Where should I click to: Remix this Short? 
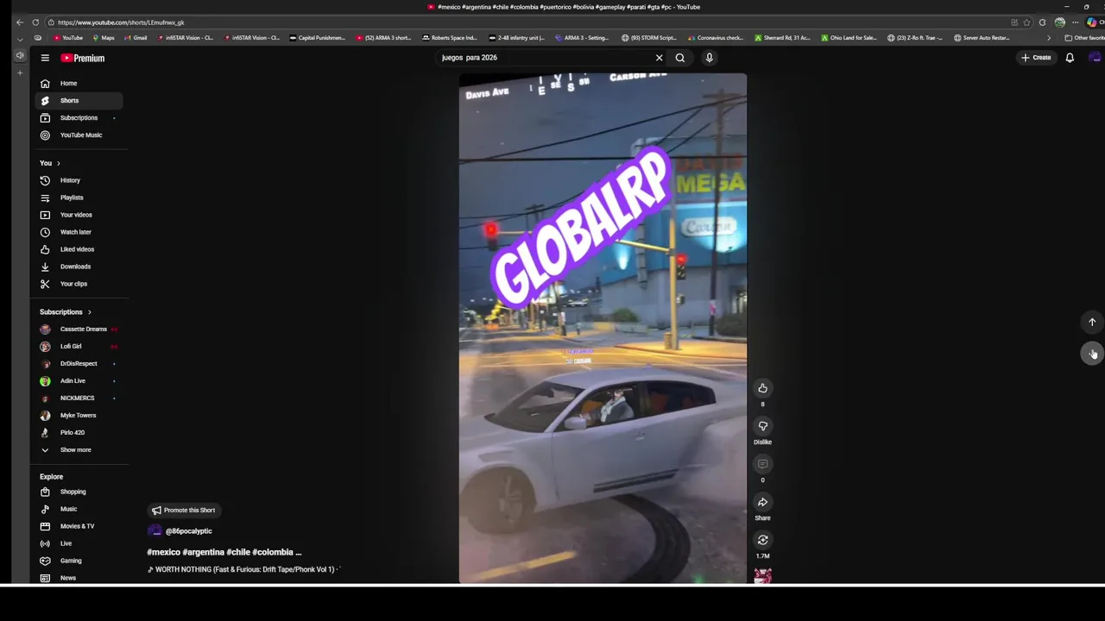click(x=762, y=540)
